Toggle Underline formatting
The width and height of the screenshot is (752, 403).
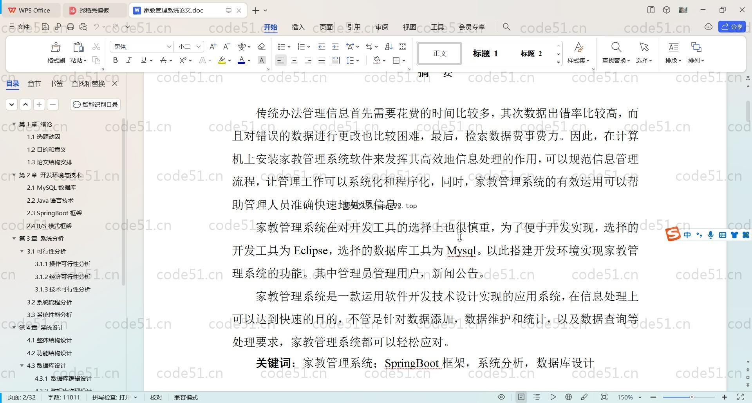point(143,60)
